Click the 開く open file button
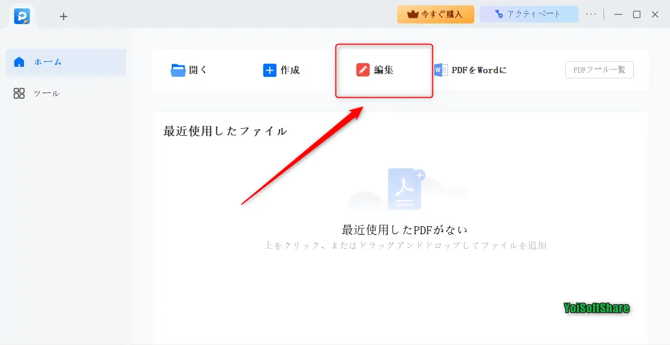 click(189, 70)
